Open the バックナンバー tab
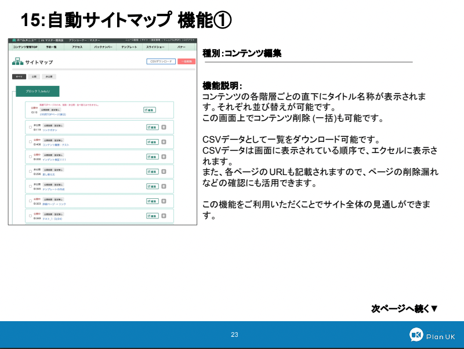This screenshot has height=349, width=464. (x=103, y=47)
